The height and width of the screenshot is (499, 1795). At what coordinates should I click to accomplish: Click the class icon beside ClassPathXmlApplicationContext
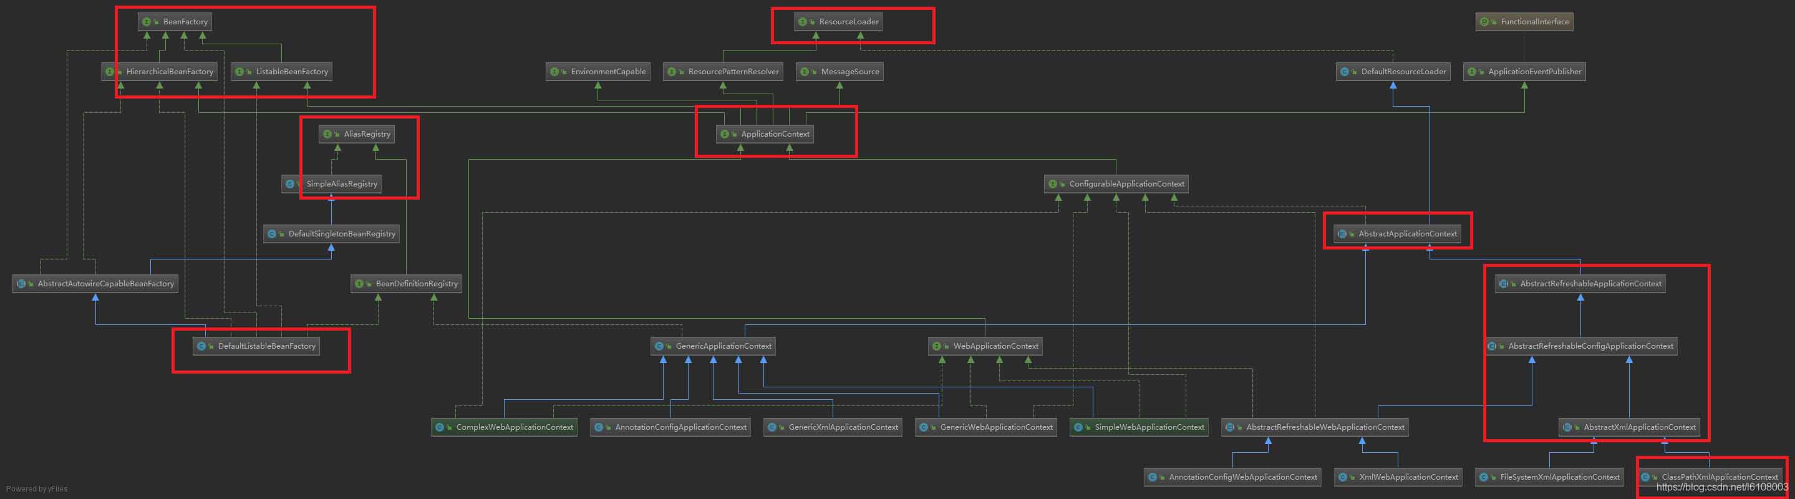tap(1645, 477)
